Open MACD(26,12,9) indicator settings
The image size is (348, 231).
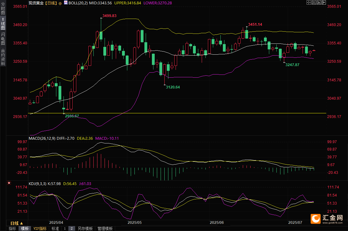[x=42, y=138]
